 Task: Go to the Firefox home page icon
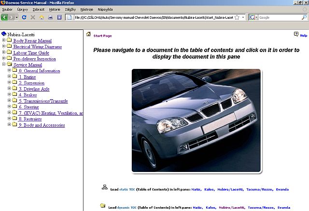(42, 17)
